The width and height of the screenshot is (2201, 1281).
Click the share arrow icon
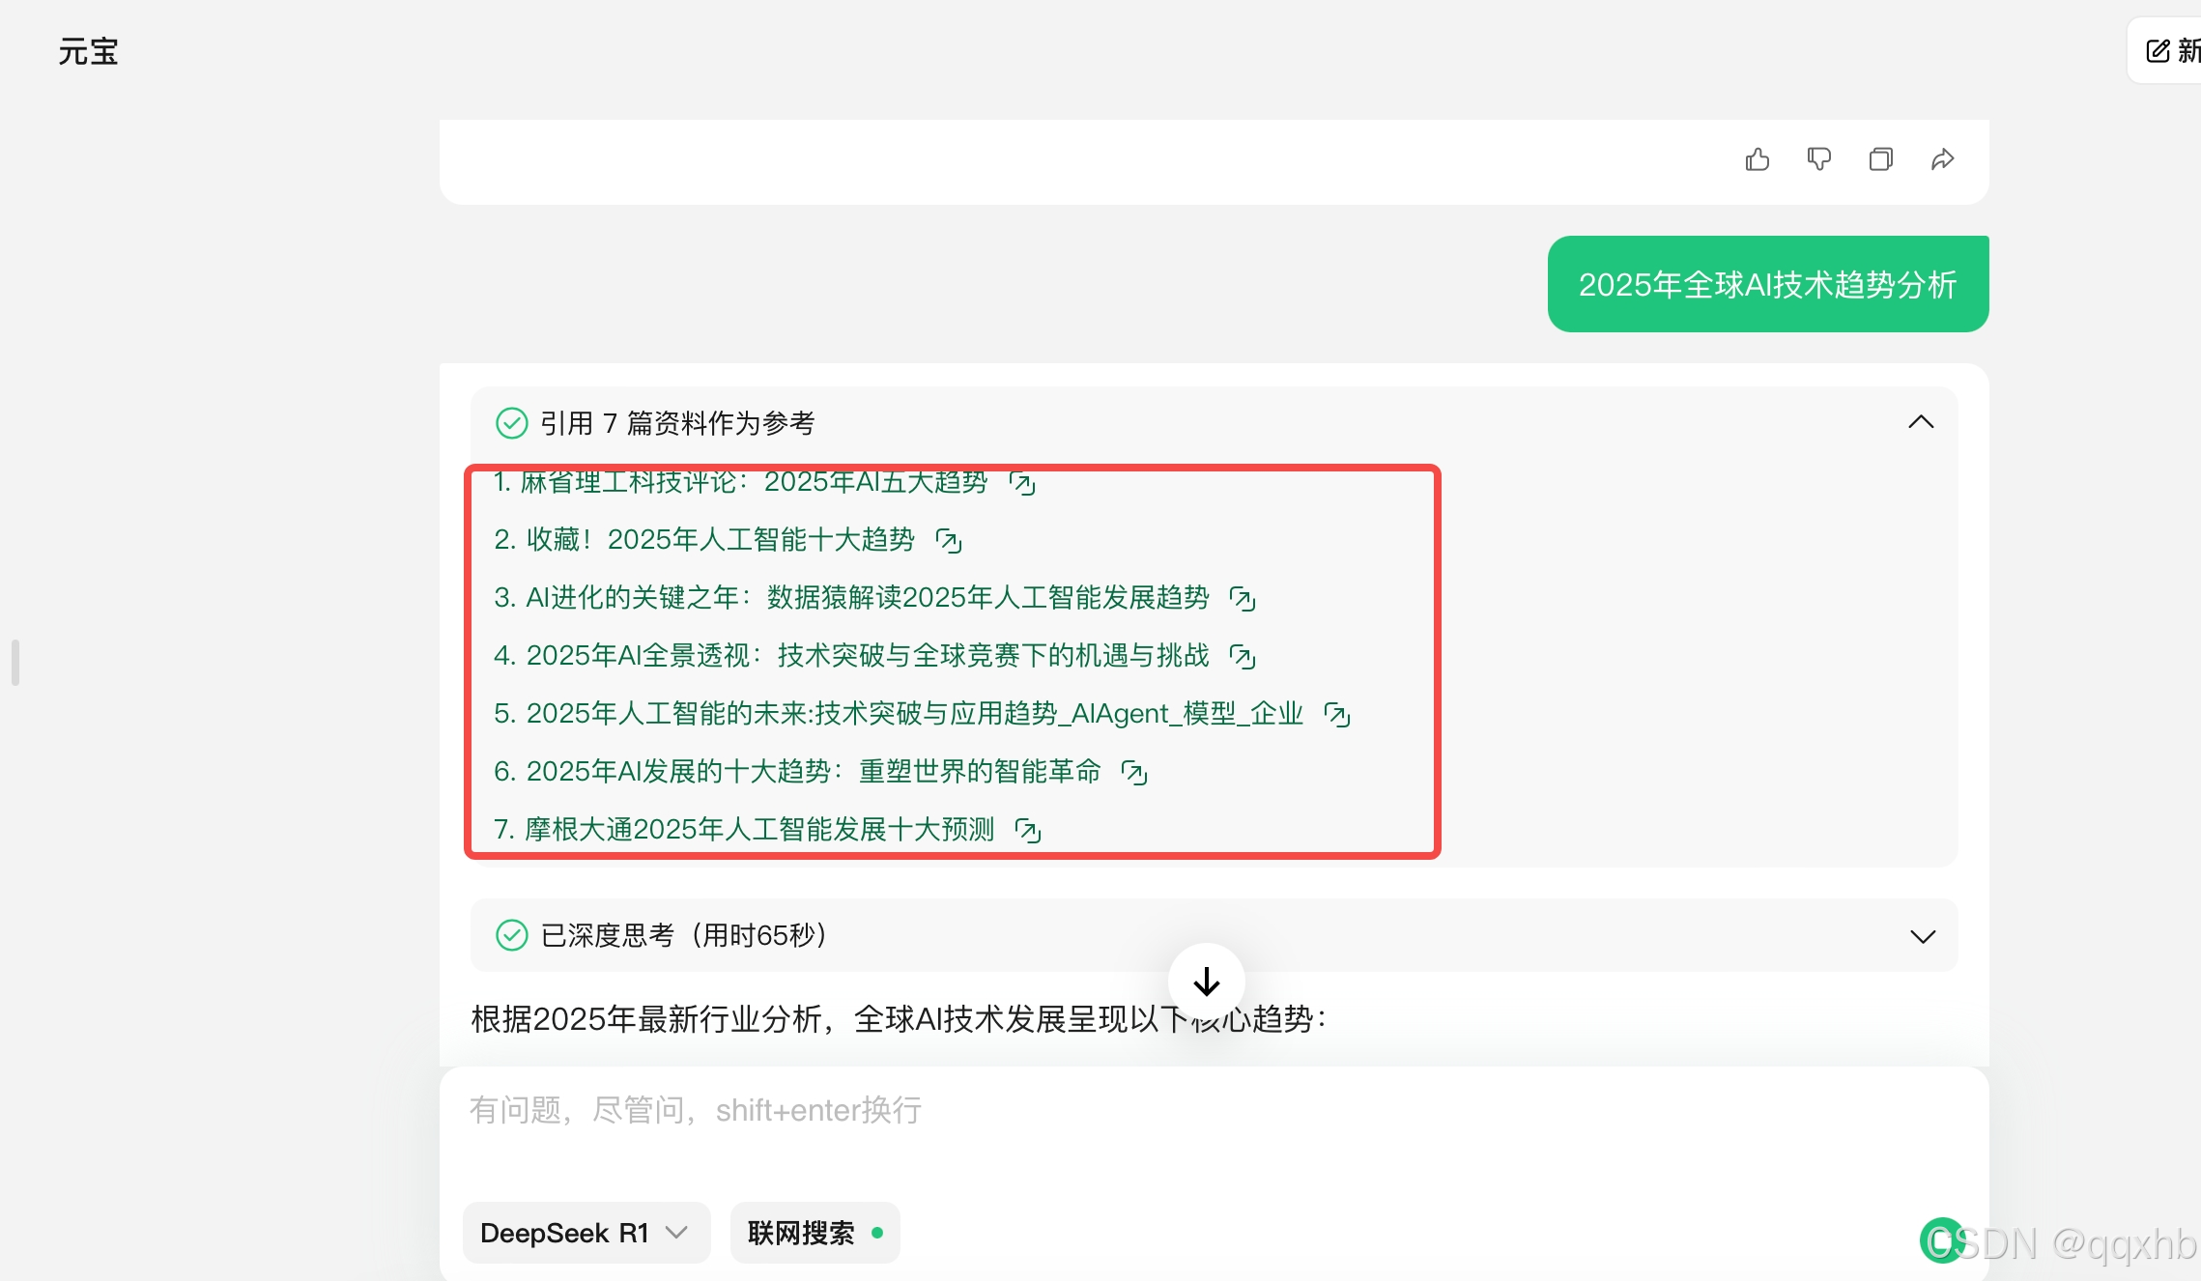[1942, 159]
